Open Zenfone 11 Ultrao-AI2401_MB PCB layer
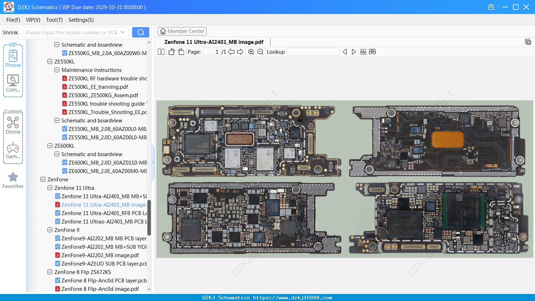 pyautogui.click(x=101, y=221)
